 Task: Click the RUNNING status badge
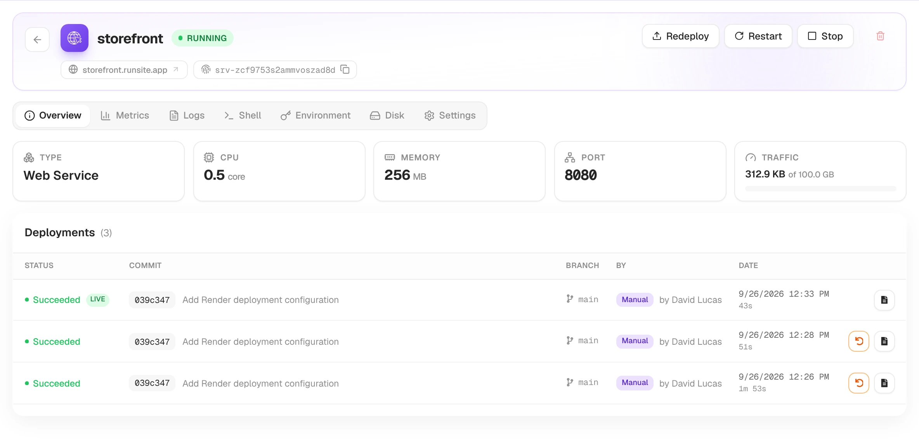[202, 38]
